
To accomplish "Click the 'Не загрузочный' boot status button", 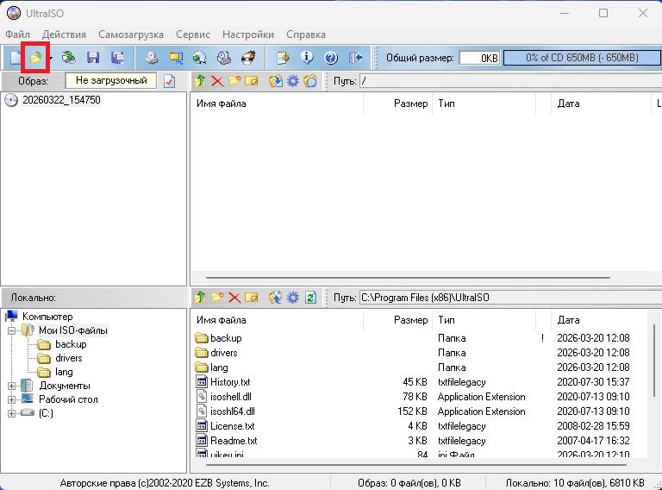I will click(x=111, y=81).
